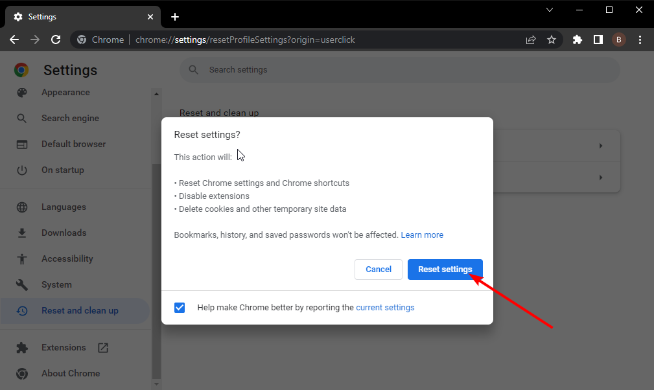
Task: Expand the first Reset and clean up row arrow
Action: [601, 146]
